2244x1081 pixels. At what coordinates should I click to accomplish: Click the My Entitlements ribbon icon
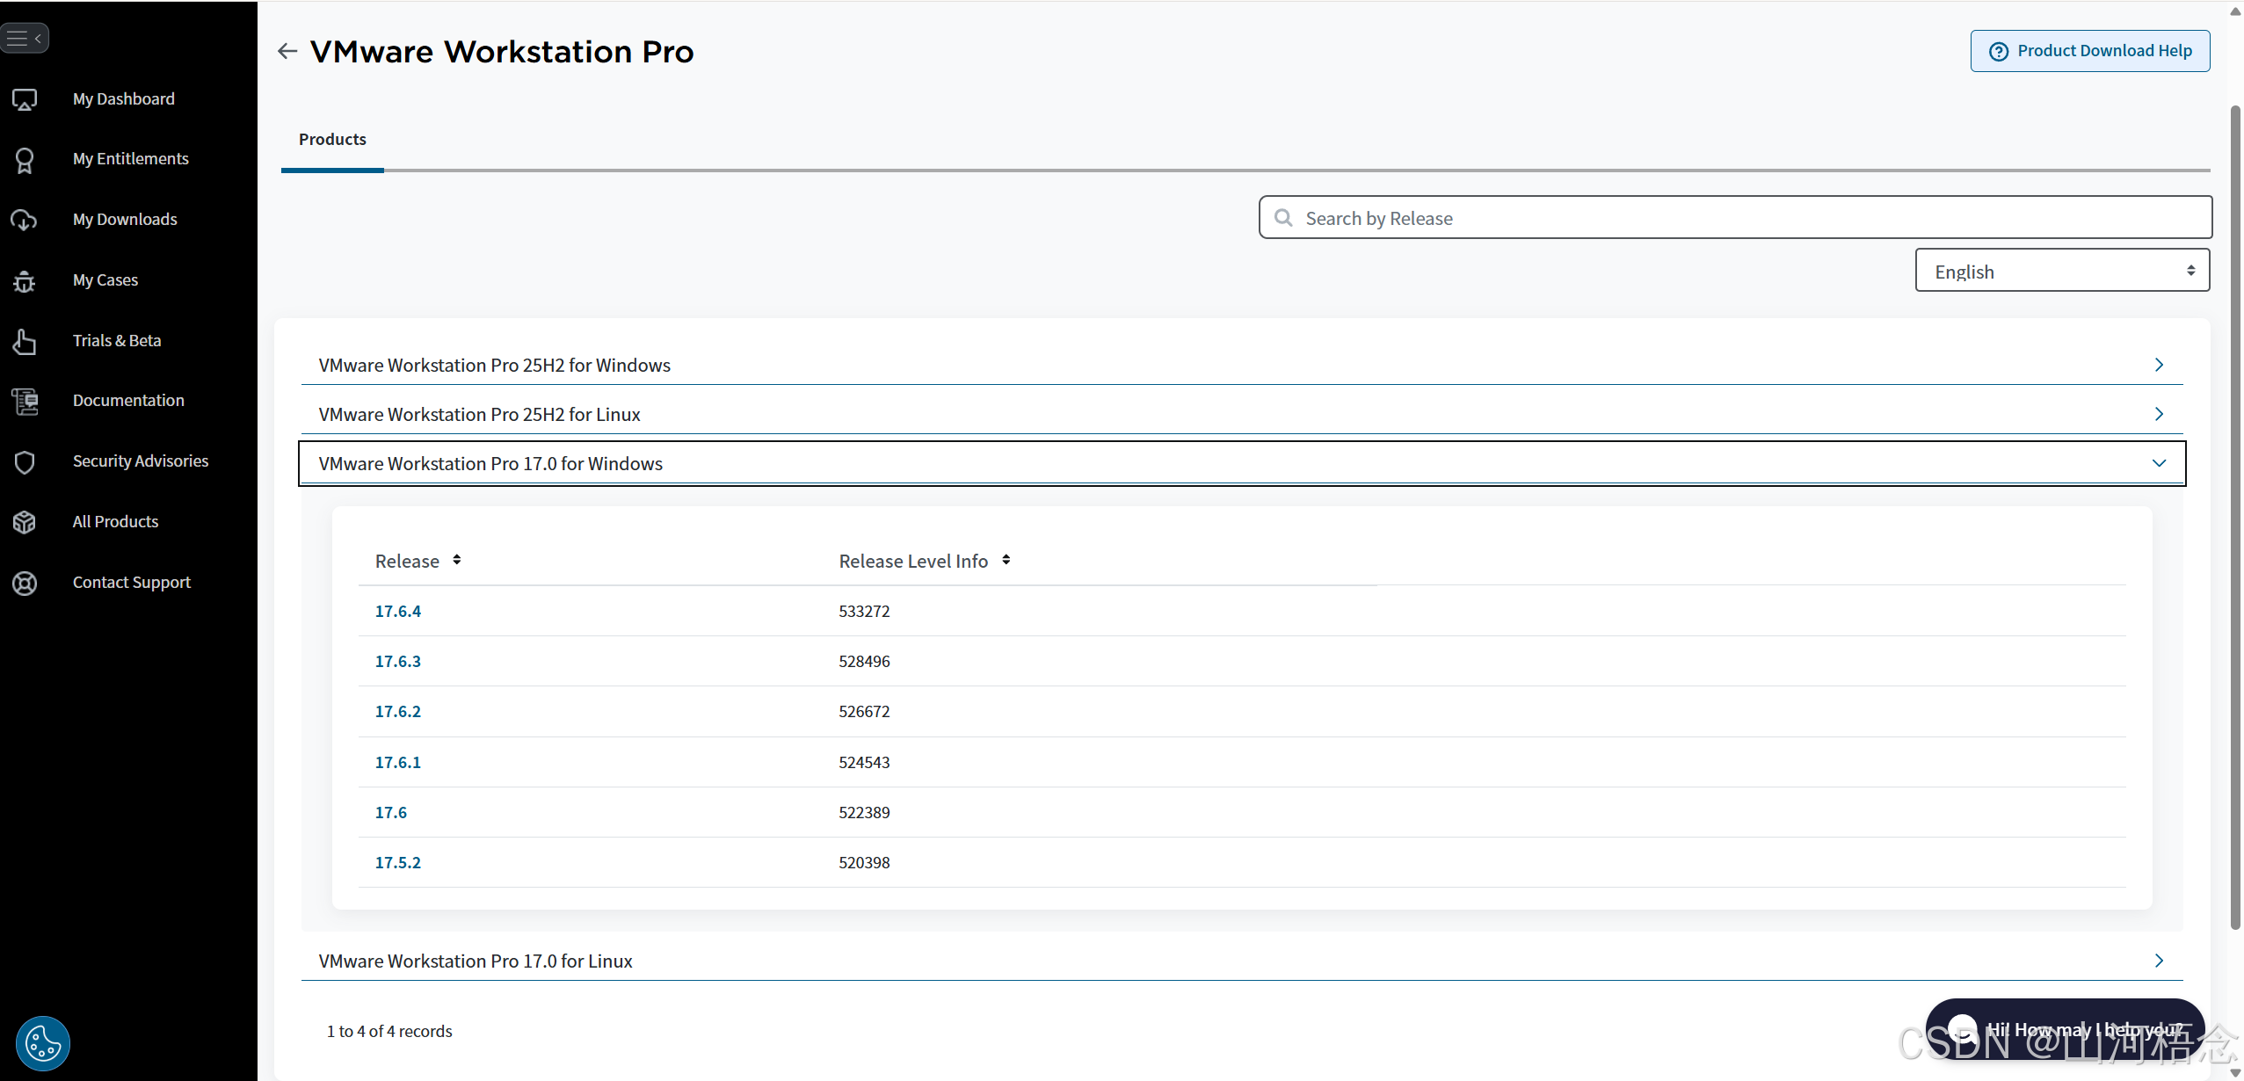tap(25, 160)
